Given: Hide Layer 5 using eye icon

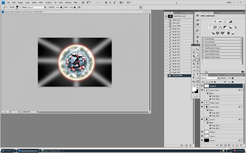Looking at the screenshot, I should (x=202, y=119).
